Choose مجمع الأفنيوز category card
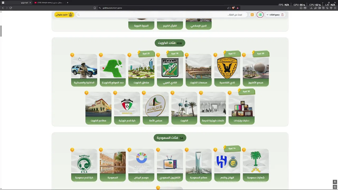 (x=256, y=70)
